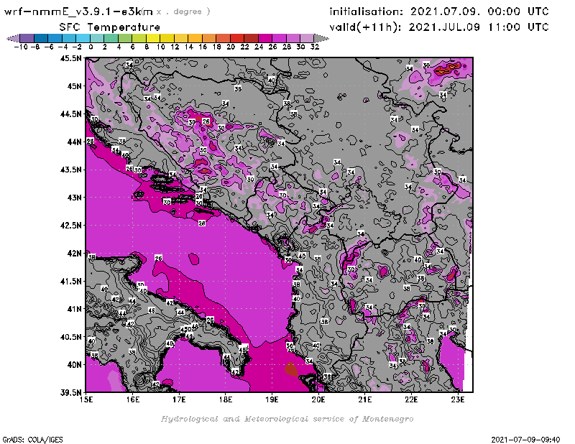Image resolution: width=575 pixels, height=444 pixels.
Task: Click the '43.5N' latitude label
Action: coord(70,170)
